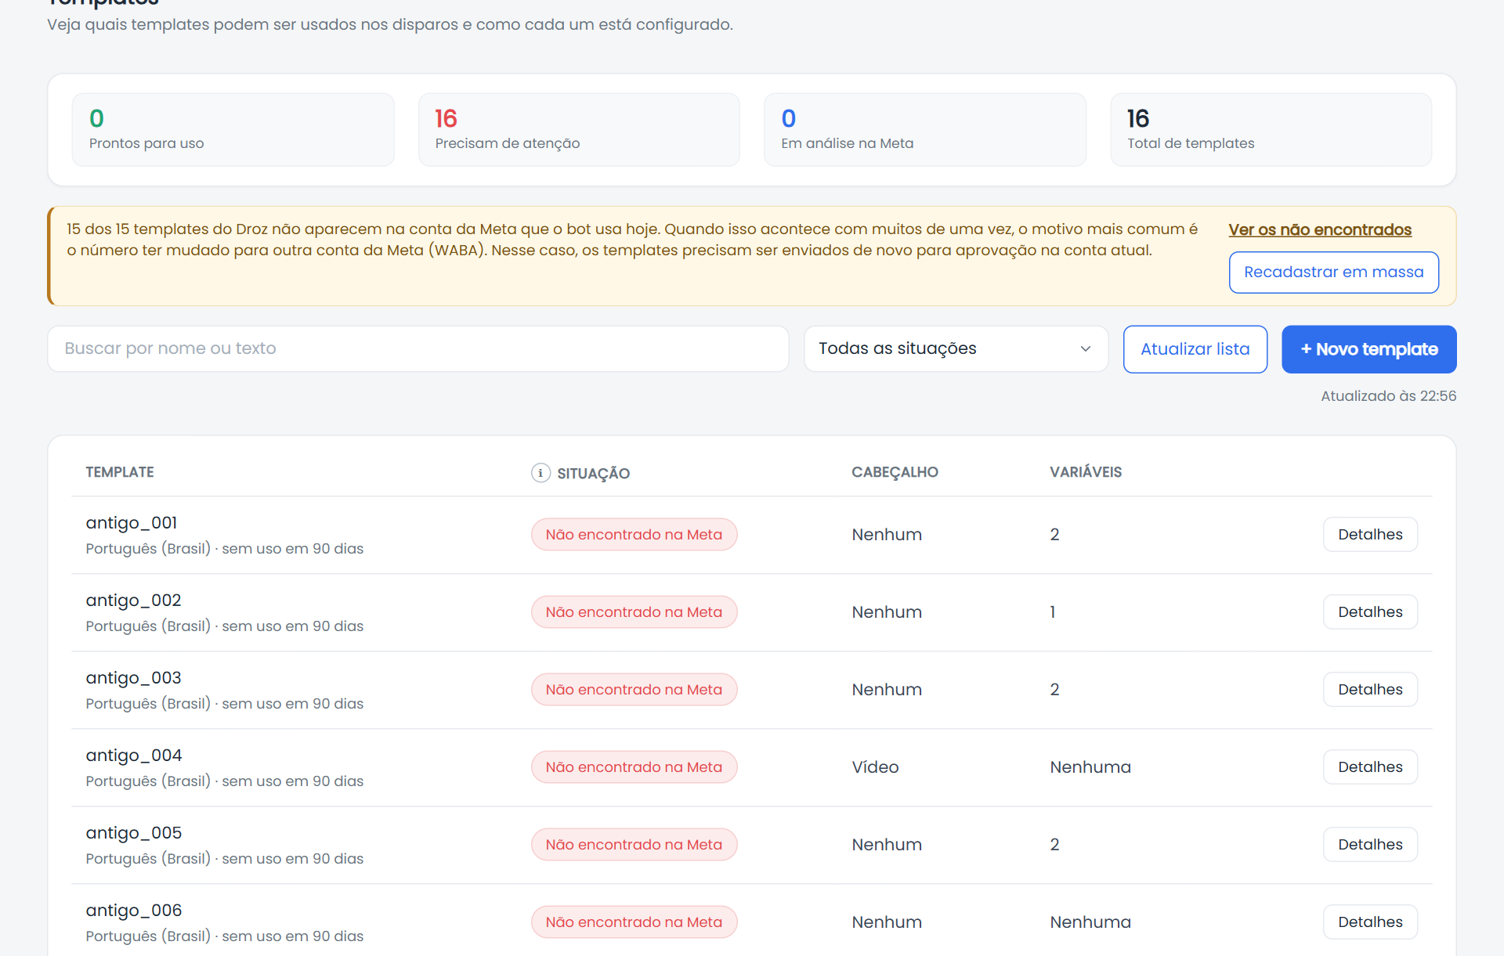
Task: Click the SITUAÇÃO column header text
Action: tap(593, 474)
